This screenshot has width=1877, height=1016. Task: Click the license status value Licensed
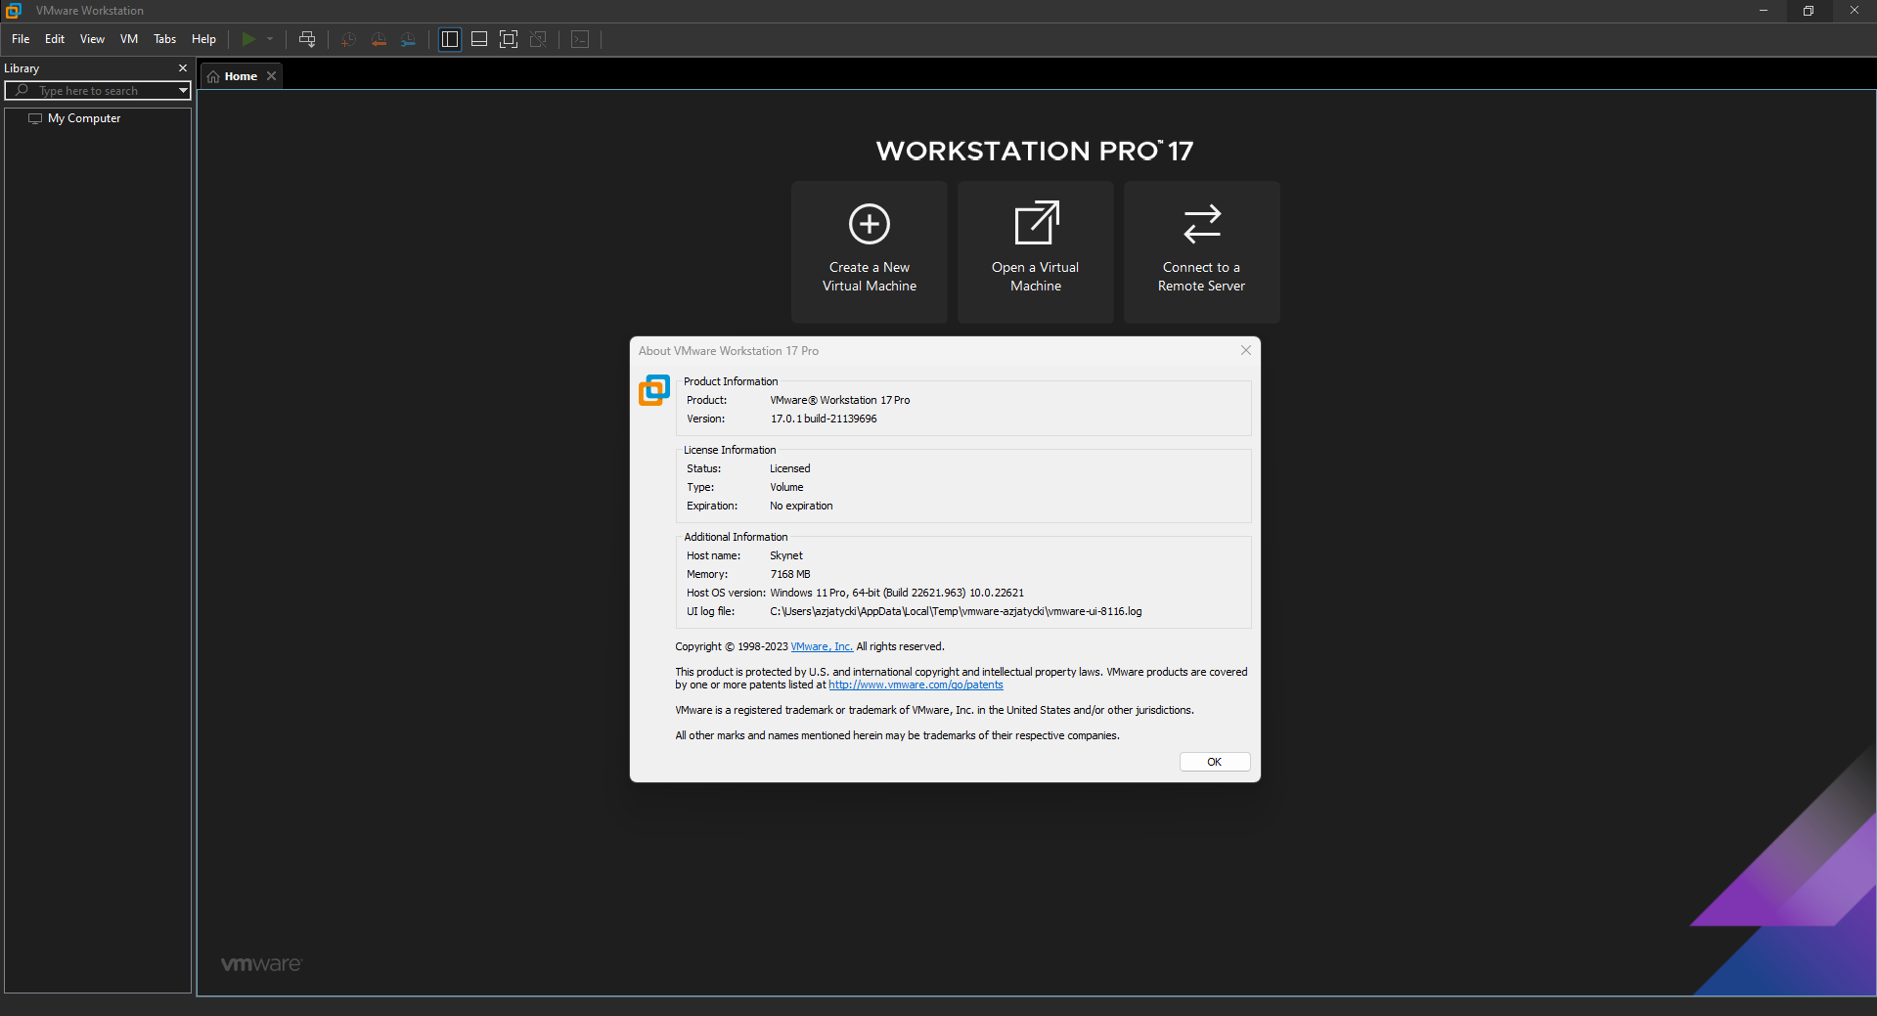point(790,468)
